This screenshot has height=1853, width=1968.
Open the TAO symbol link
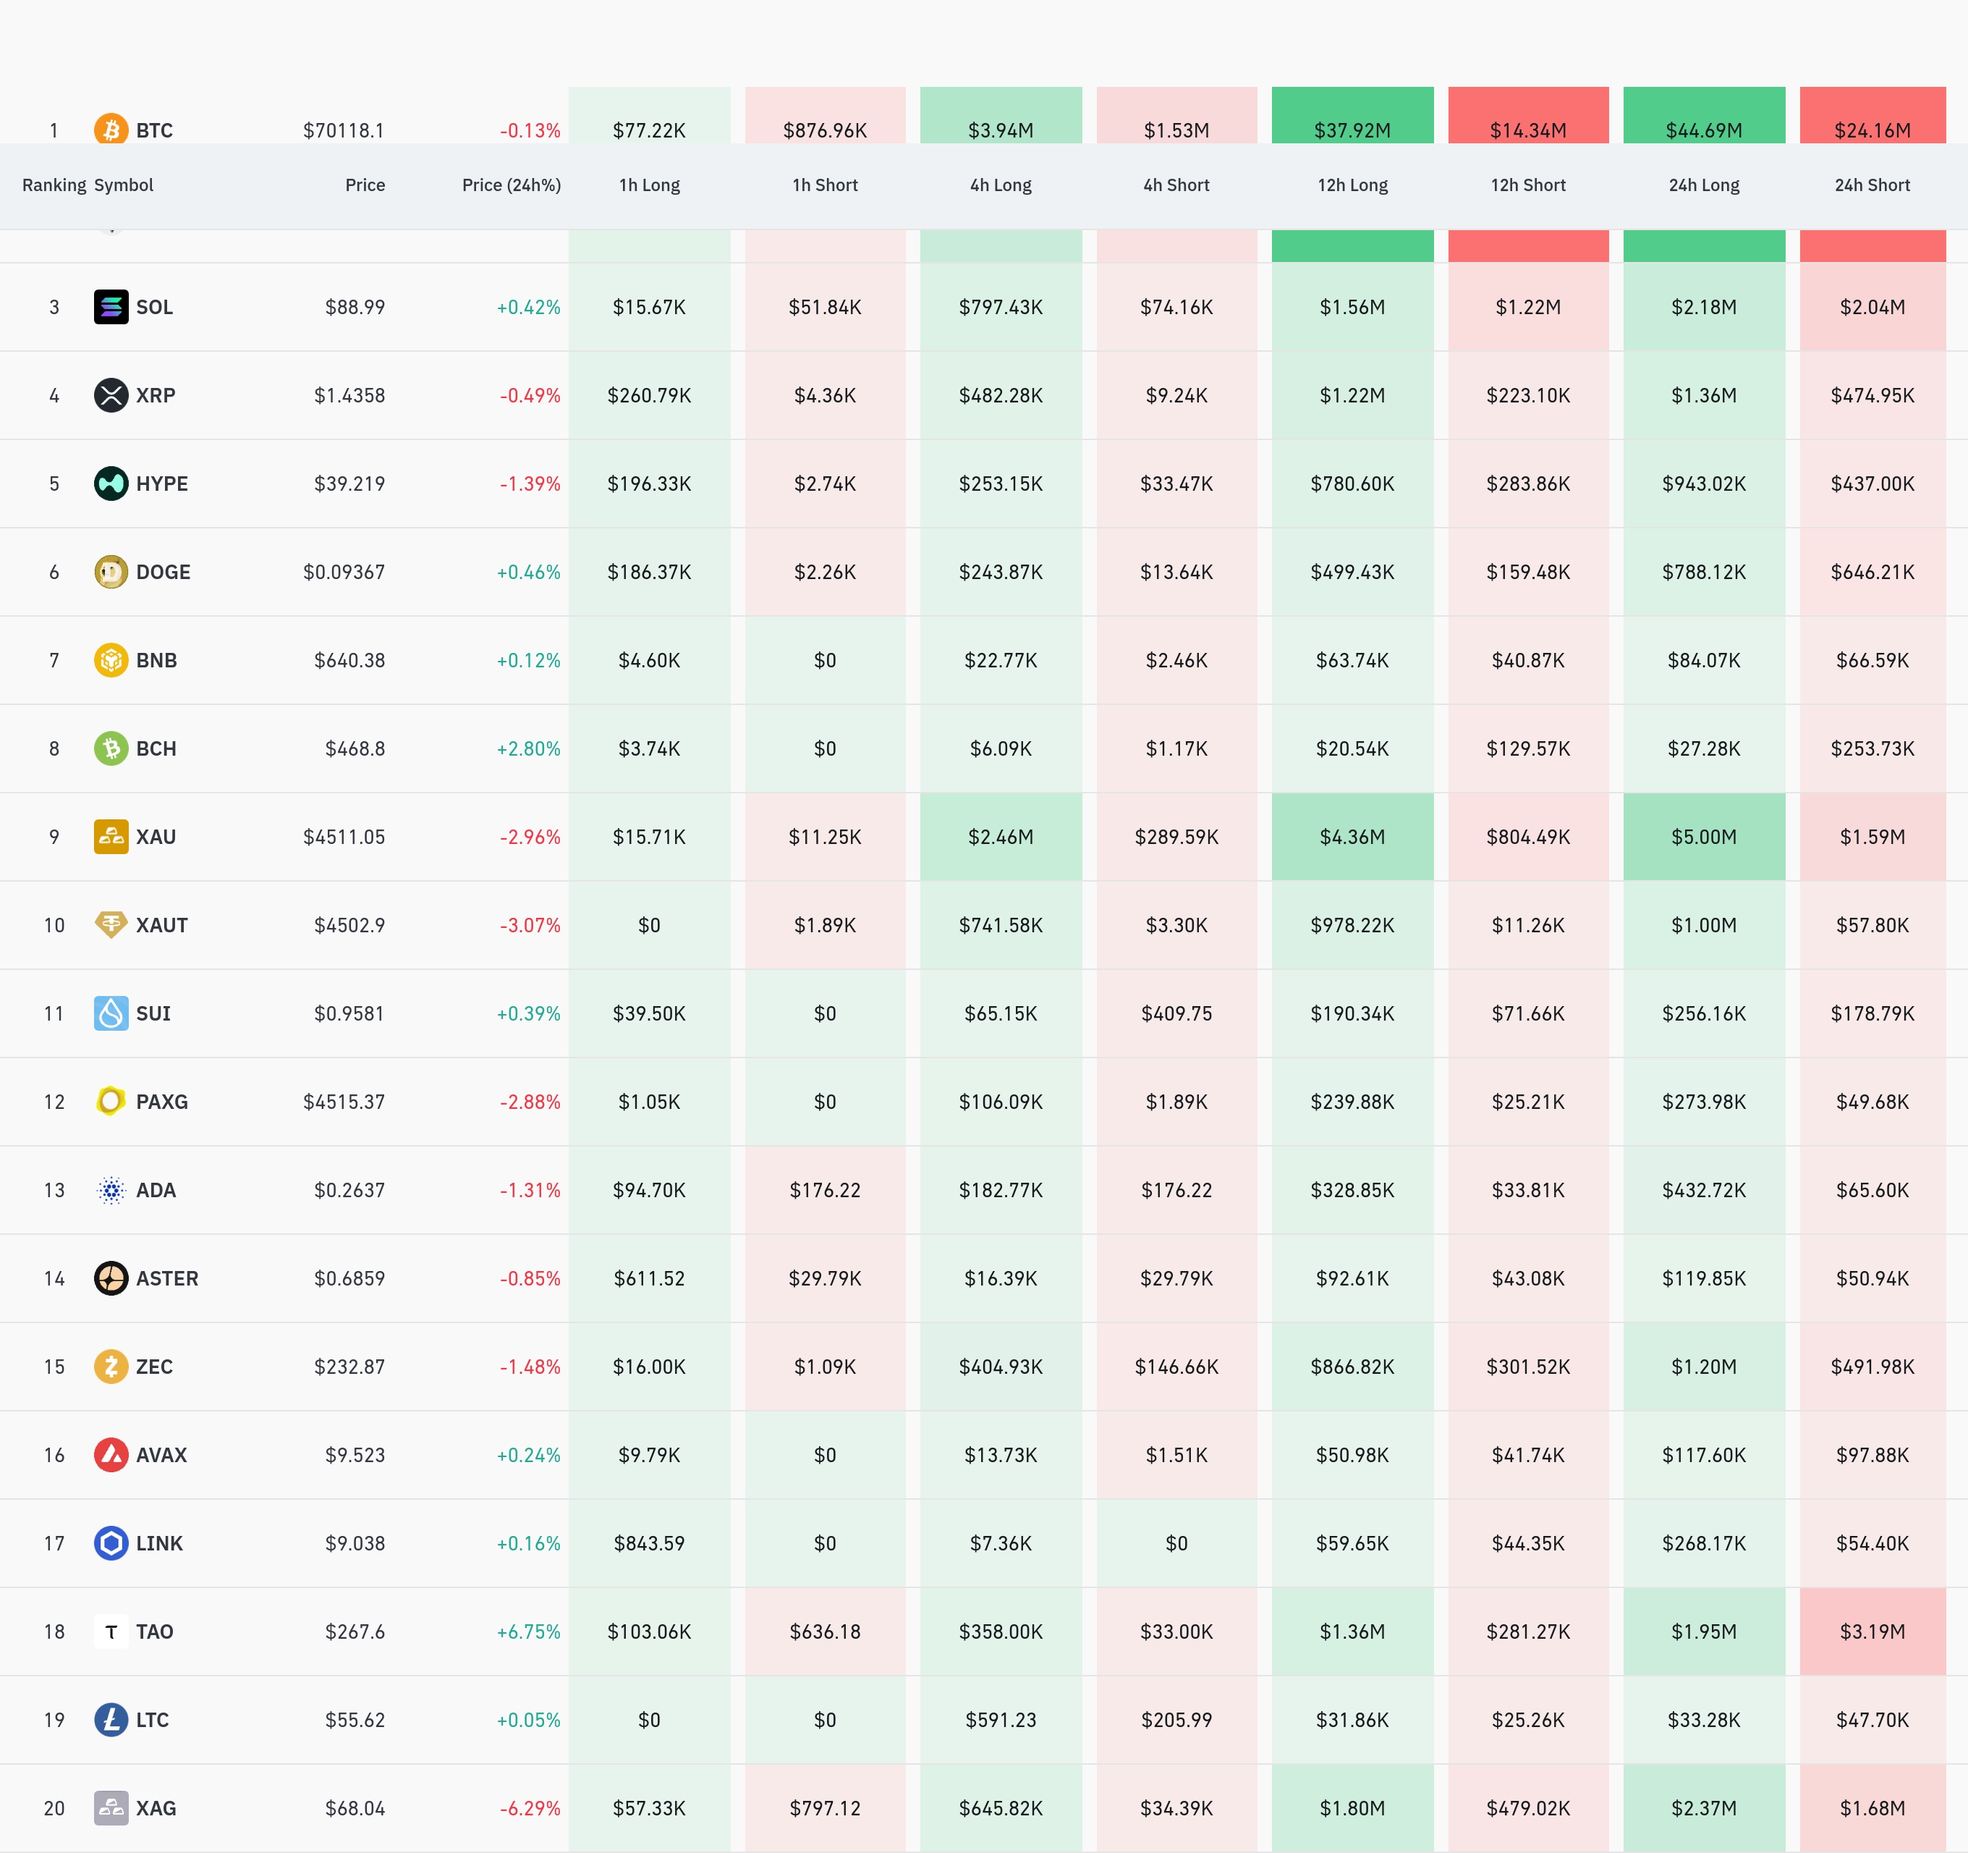[154, 1632]
